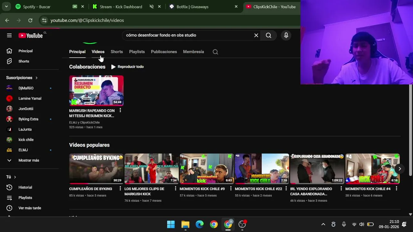This screenshot has height=232, width=413.
Task: Click the YouTube logo
Action: pos(31,35)
